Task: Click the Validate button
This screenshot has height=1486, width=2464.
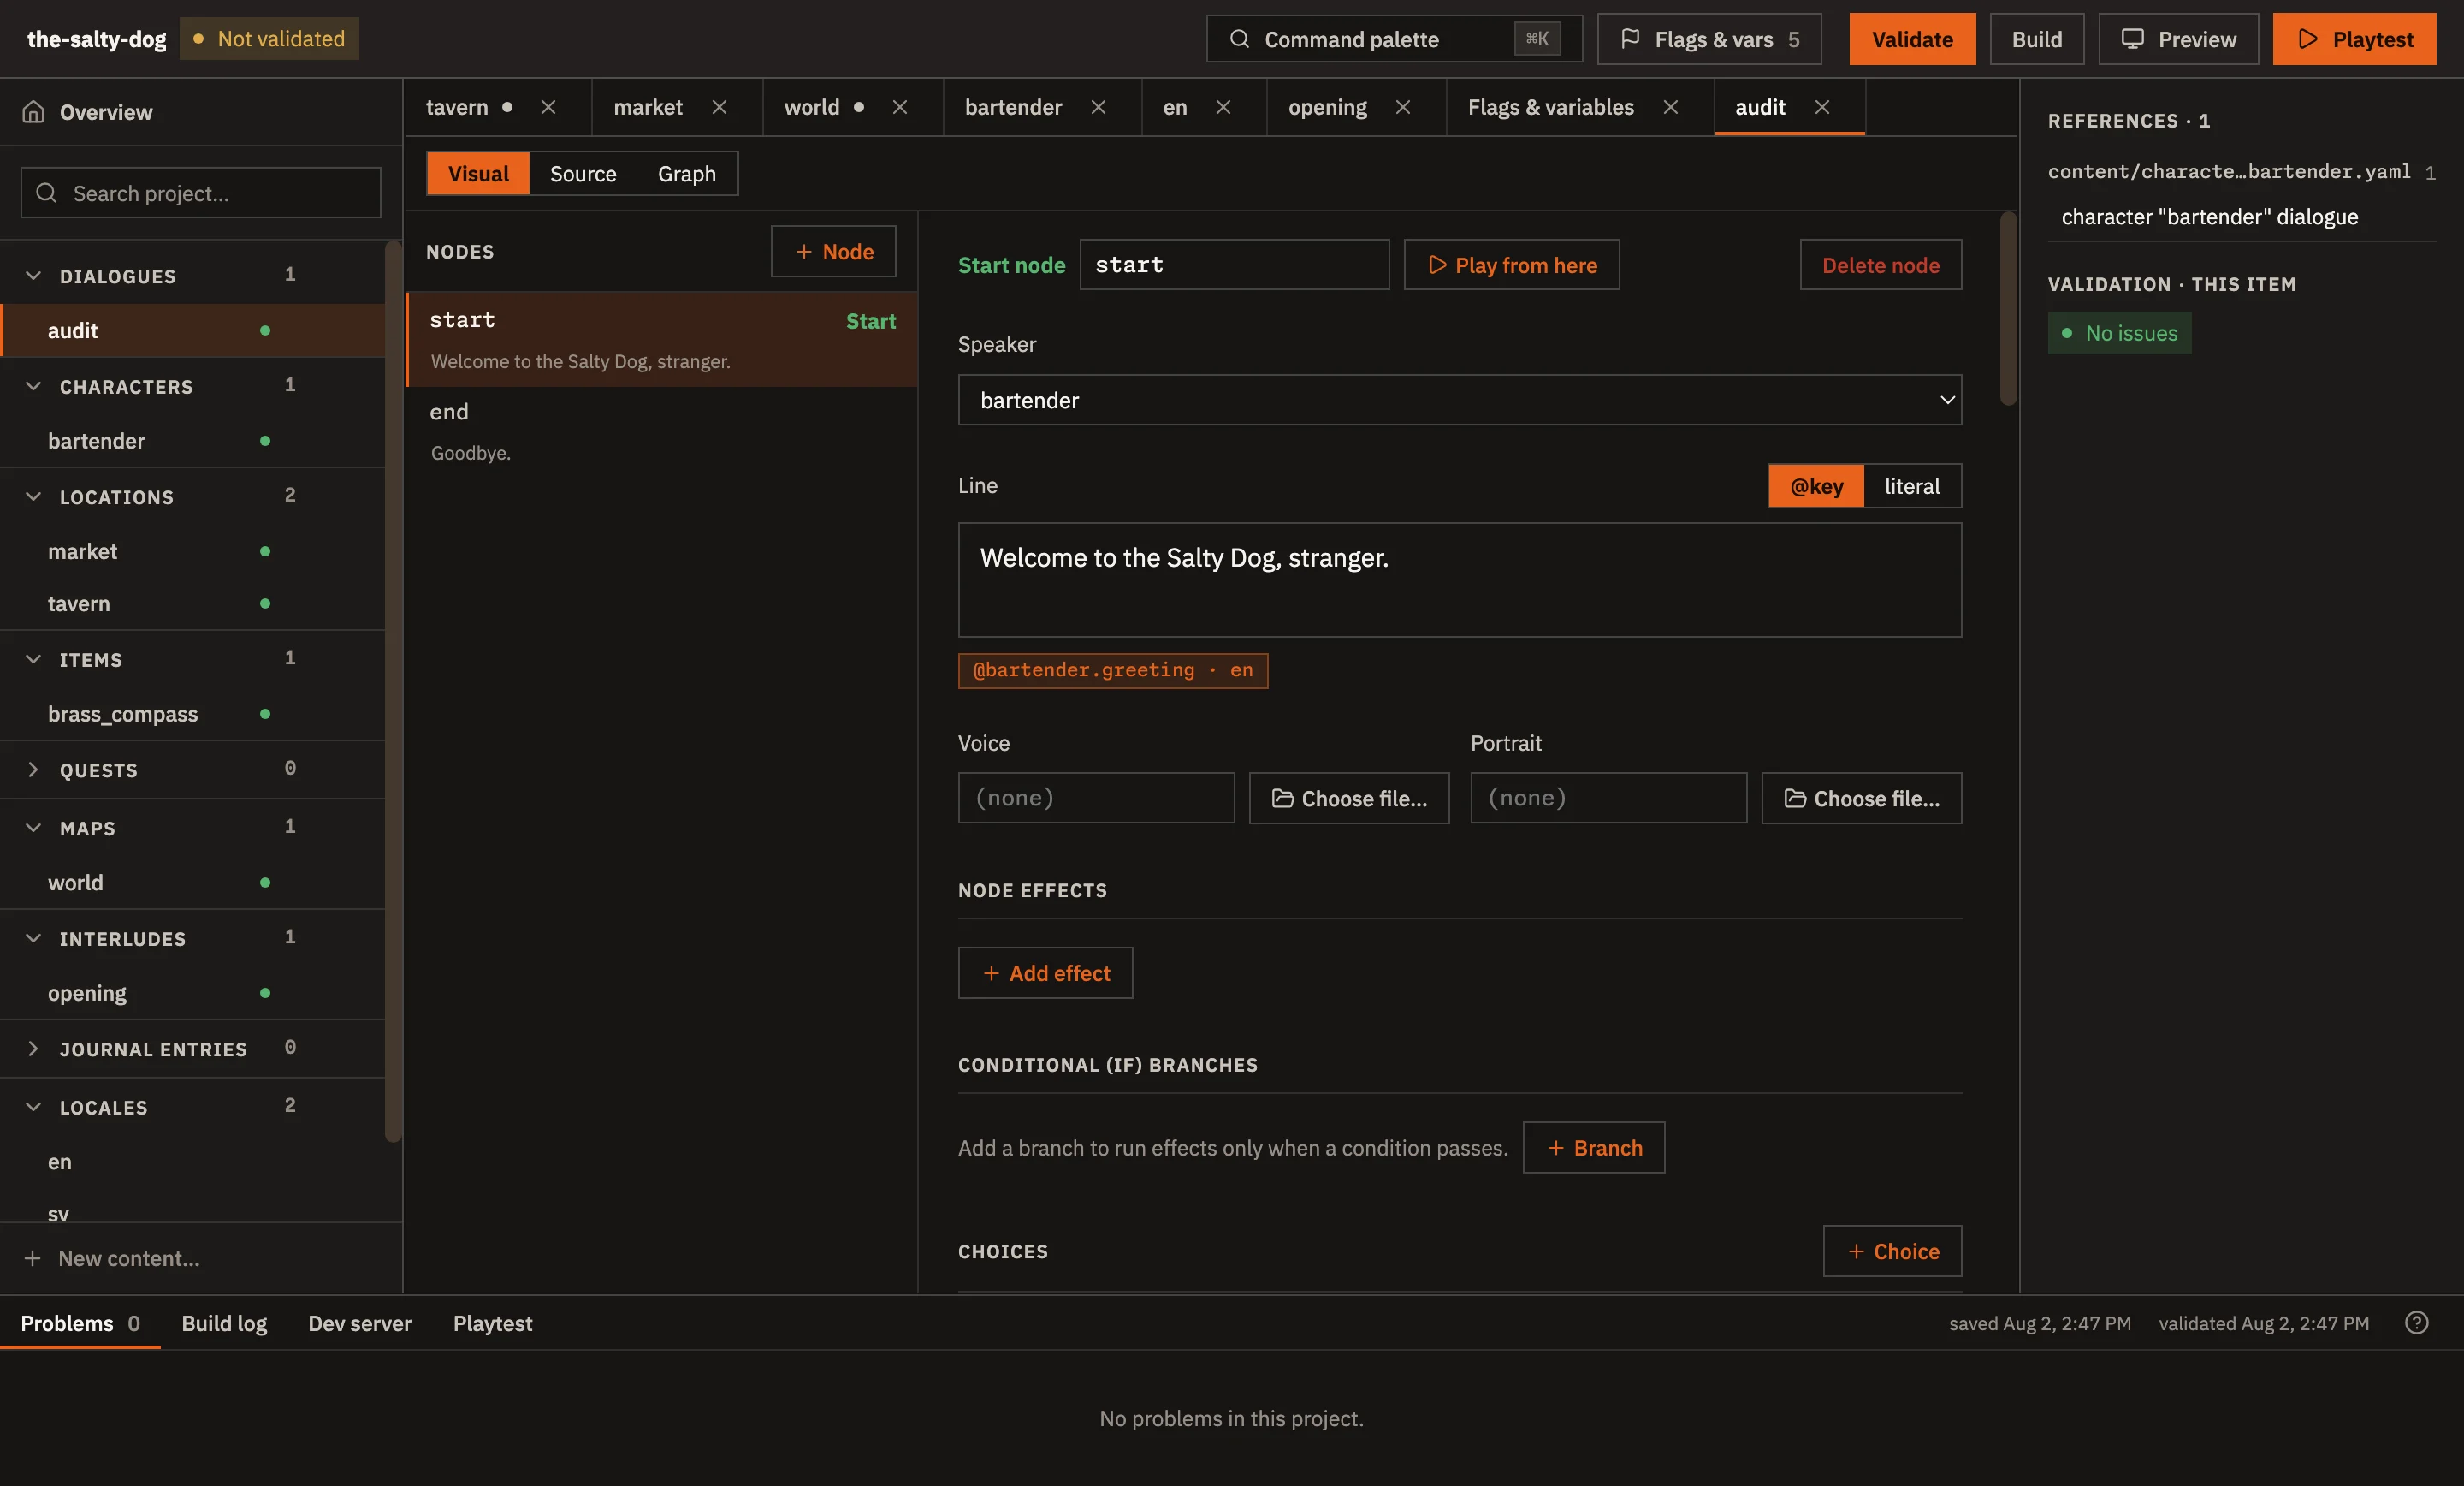Action: (1912, 39)
